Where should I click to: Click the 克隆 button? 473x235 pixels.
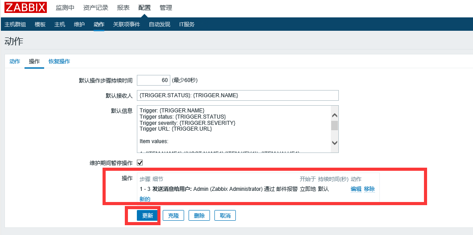tap(173, 216)
